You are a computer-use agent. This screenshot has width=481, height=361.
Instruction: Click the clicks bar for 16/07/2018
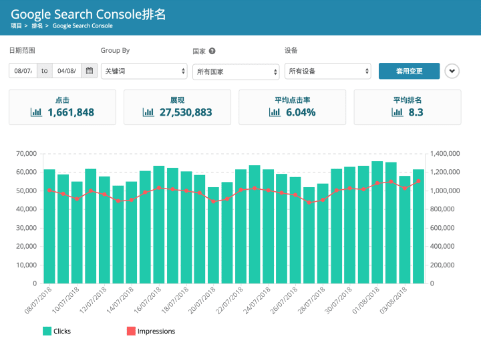(x=159, y=225)
